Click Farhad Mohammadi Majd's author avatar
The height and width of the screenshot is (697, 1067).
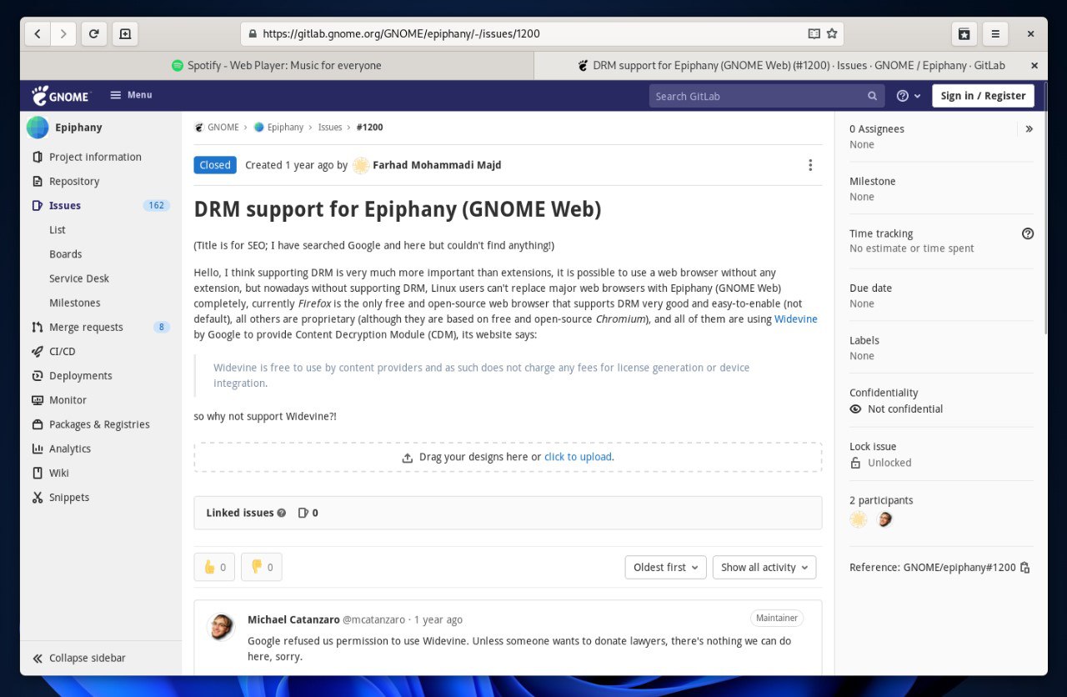point(361,165)
